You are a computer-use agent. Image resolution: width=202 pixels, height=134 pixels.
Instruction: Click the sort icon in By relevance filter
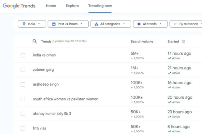click(x=175, y=24)
